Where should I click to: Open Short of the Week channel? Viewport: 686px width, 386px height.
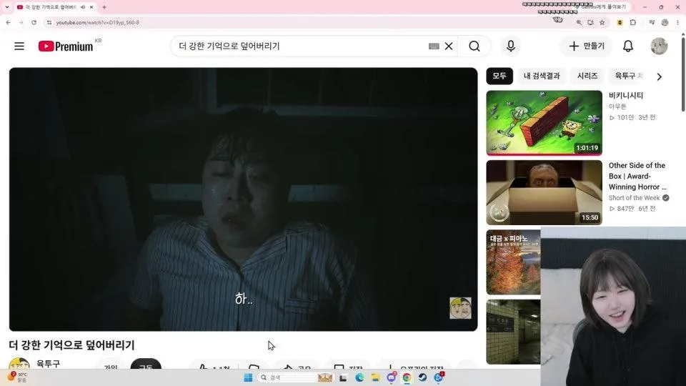634,198
